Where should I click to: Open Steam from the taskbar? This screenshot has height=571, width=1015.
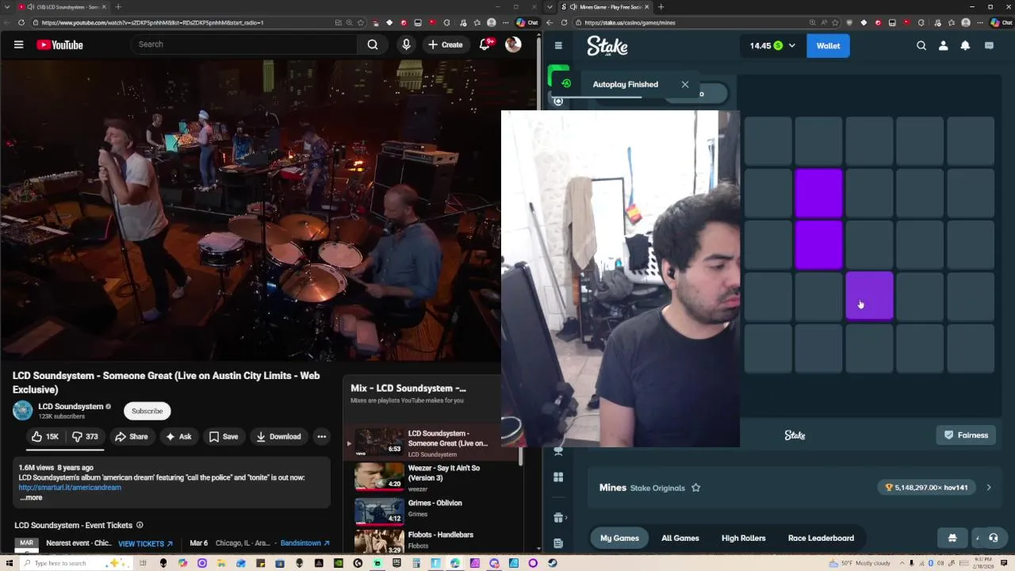tap(552, 563)
